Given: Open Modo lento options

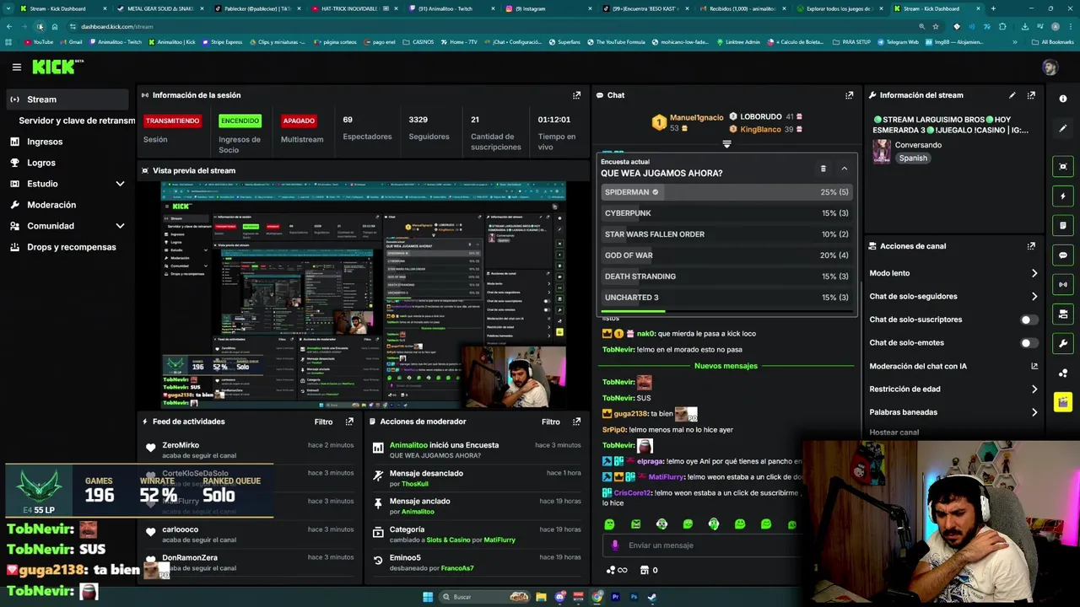Looking at the screenshot, I should [953, 273].
